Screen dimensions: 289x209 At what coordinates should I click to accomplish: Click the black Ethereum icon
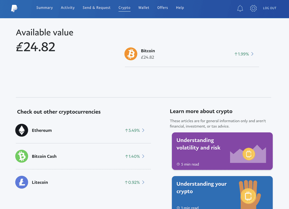point(22,130)
